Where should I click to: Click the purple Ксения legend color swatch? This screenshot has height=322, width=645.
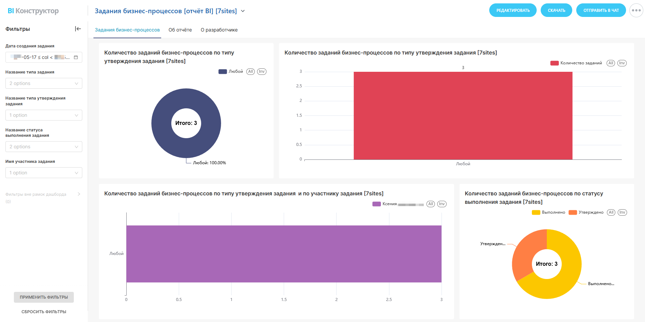click(377, 204)
